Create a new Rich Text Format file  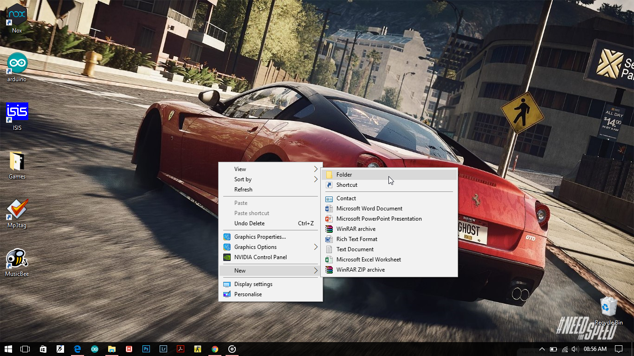tap(389, 239)
